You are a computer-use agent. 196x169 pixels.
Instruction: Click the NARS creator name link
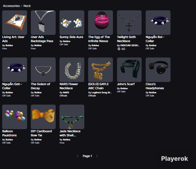[66, 92]
